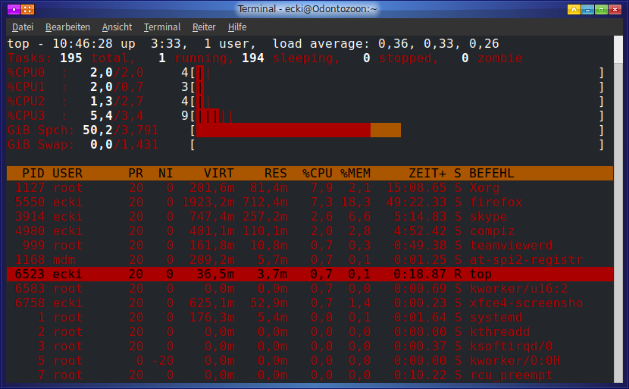Roll up window with yellow shade button
The image size is (629, 389).
coord(574,10)
